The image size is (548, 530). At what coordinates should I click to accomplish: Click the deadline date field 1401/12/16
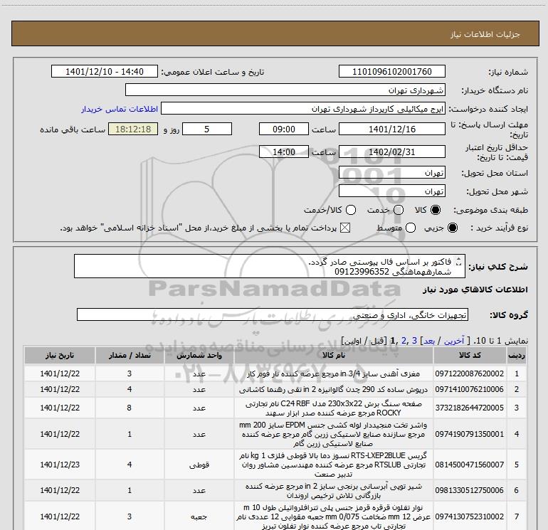tap(391, 129)
